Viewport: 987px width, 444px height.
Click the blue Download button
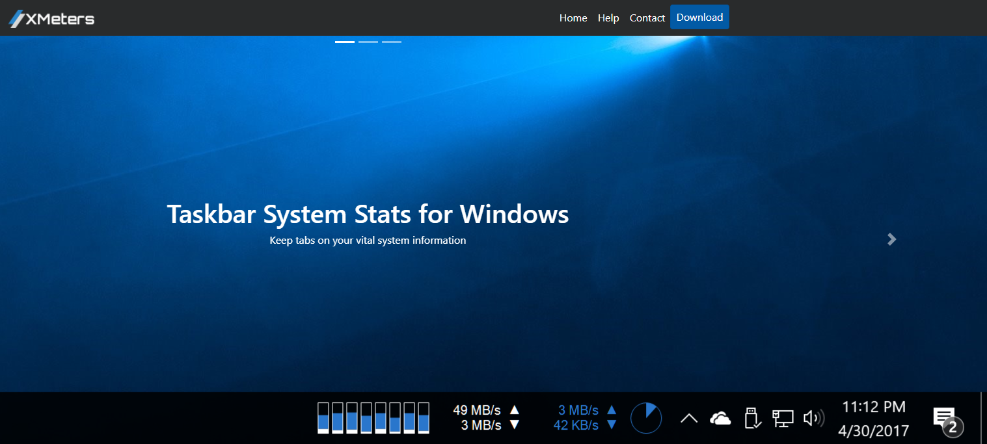(x=699, y=18)
